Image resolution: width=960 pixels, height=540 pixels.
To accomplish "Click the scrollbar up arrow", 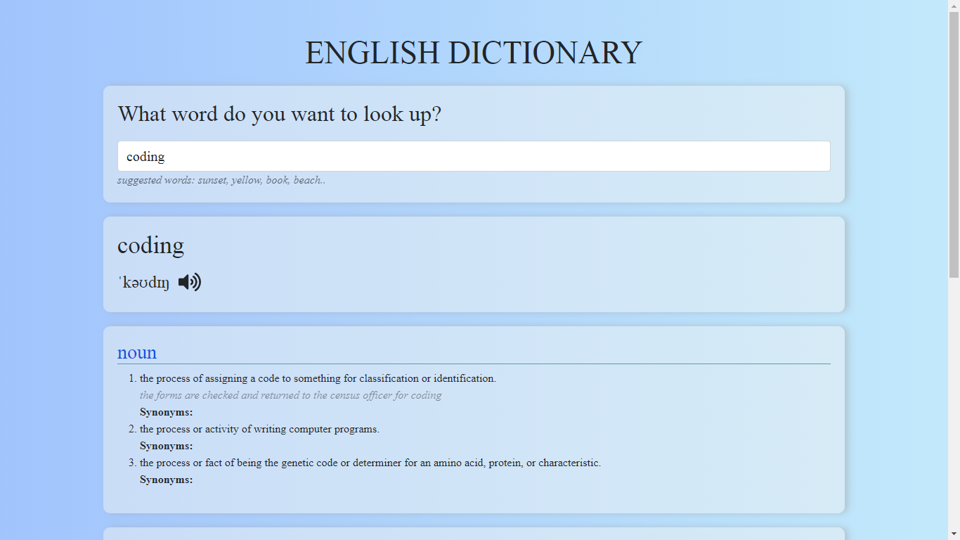I will click(x=954, y=6).
